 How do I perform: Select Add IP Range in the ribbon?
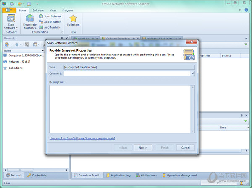(50, 22)
